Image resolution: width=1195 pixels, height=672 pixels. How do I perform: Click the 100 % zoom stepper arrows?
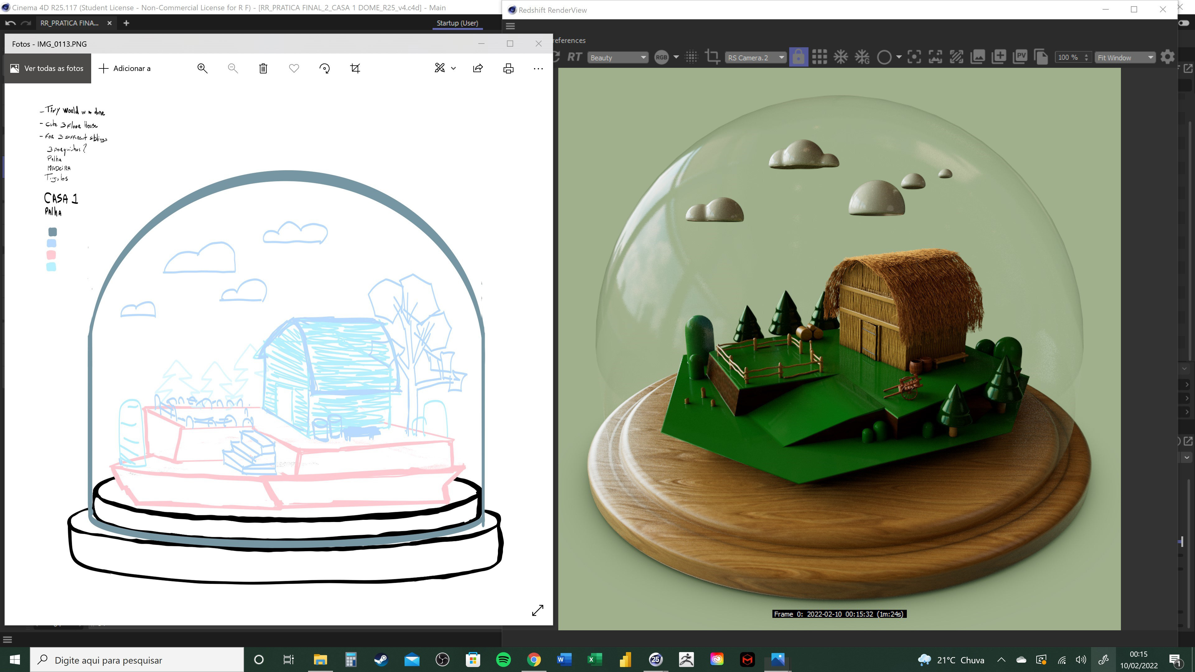(1086, 58)
